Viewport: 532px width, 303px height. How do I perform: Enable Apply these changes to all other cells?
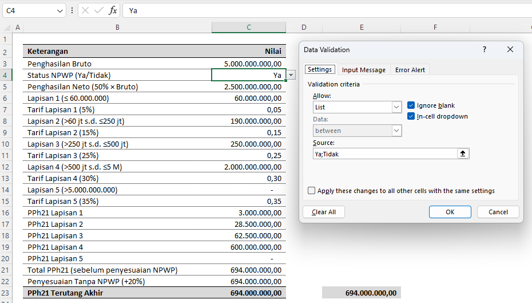point(312,191)
